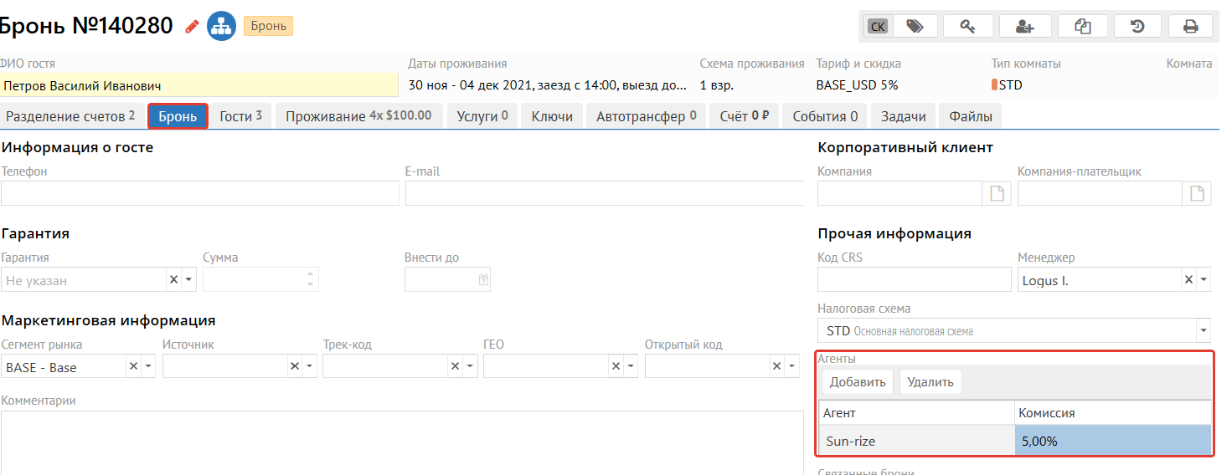1232x475 pixels.
Task: Click the Добавить button under Агенты
Action: 858,382
